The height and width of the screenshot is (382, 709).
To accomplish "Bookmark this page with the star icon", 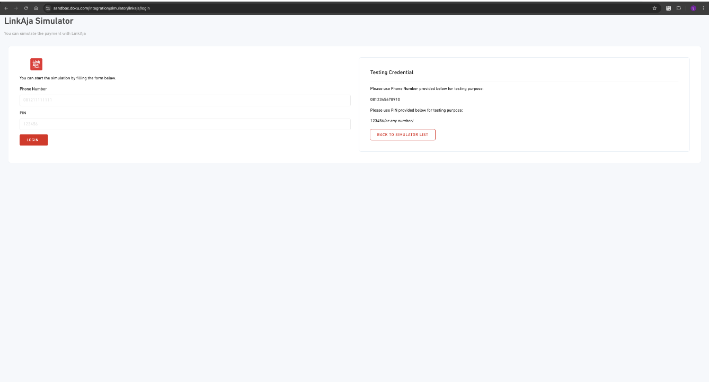I will pyautogui.click(x=654, y=8).
